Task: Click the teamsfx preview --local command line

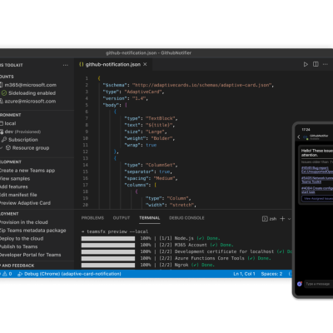Action: [115, 231]
